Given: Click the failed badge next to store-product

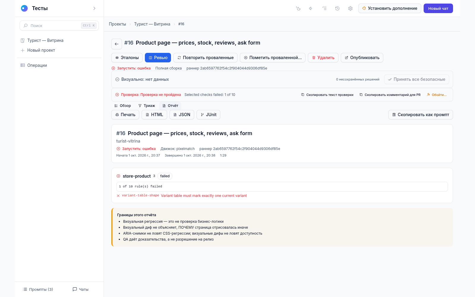Looking at the screenshot, I should click(165, 176).
